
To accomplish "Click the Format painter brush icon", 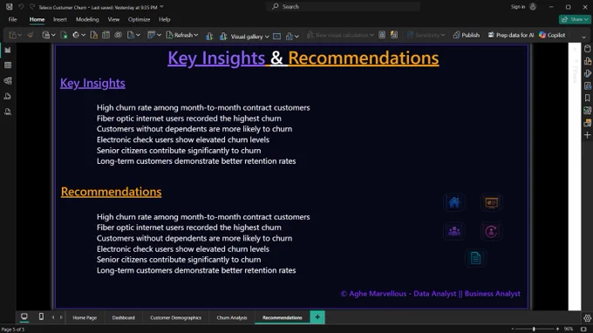I will [x=31, y=35].
